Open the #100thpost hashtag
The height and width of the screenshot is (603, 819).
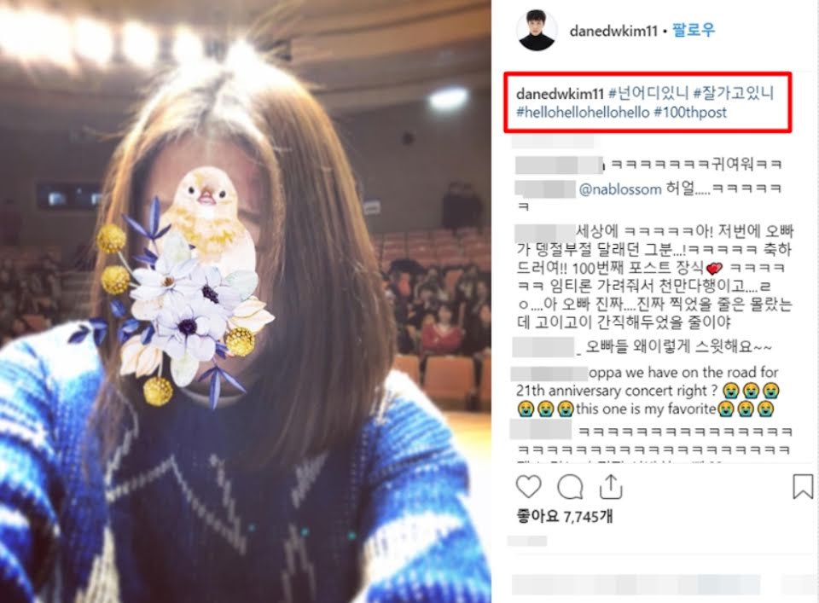pyautogui.click(x=690, y=113)
